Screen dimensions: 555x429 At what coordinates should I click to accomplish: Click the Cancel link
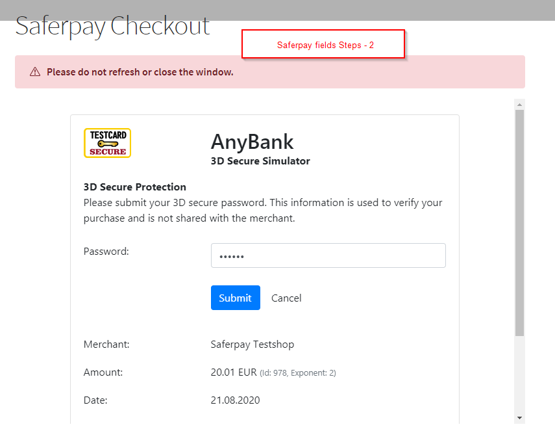pos(286,298)
